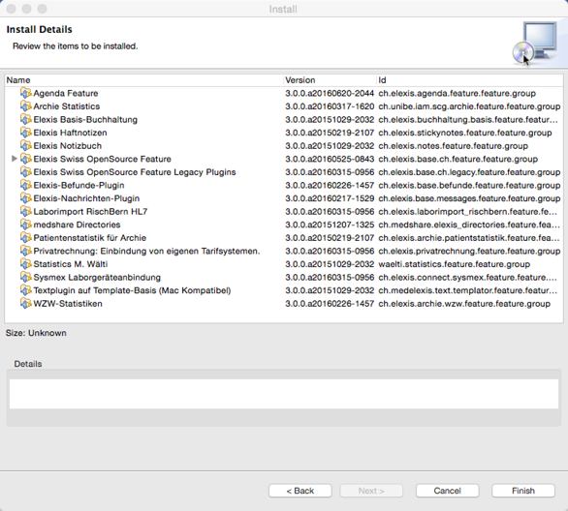Click the Size: Unknown label
Image resolution: width=568 pixels, height=511 pixels.
[36, 333]
